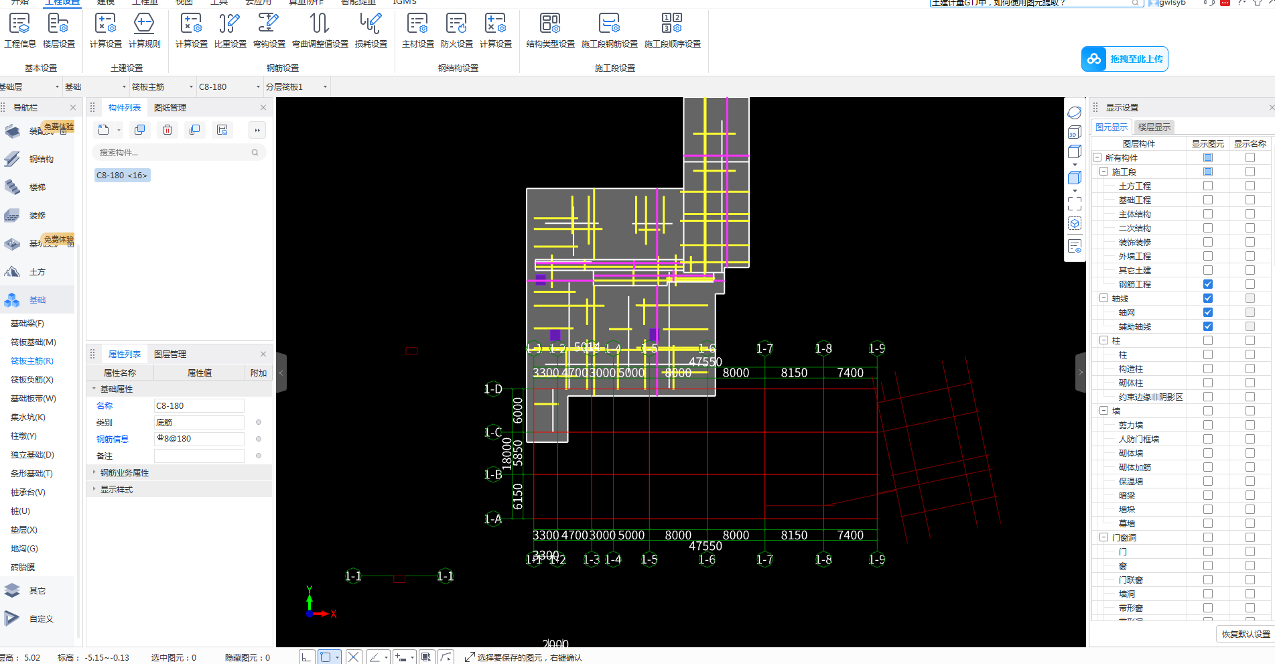This screenshot has height=664, width=1275.
Task: Open 弯曲调整值设置 tool
Action: tap(320, 30)
